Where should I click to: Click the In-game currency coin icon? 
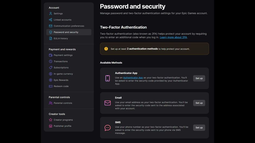click(50, 74)
